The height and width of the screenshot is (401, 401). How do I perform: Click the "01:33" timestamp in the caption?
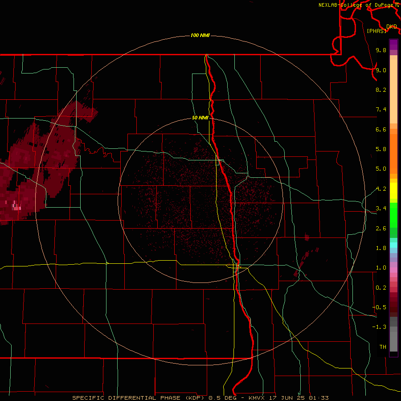tap(319, 398)
